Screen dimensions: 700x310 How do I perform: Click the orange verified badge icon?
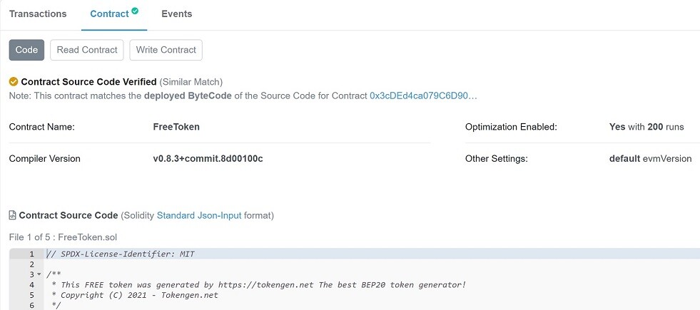[x=14, y=82]
